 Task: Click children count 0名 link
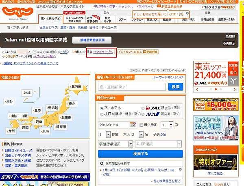pos(163,134)
